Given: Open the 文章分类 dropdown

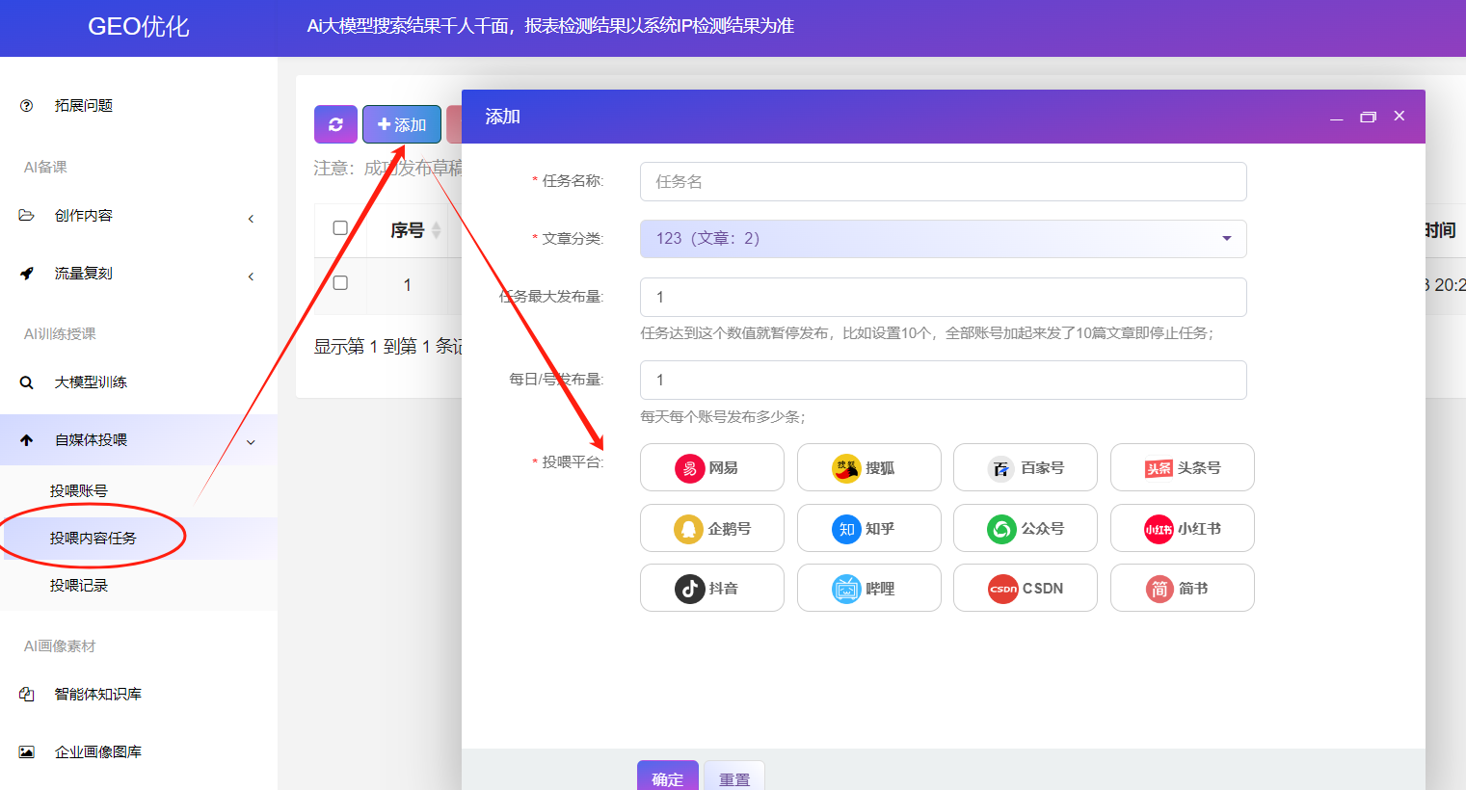Looking at the screenshot, I should pos(943,238).
